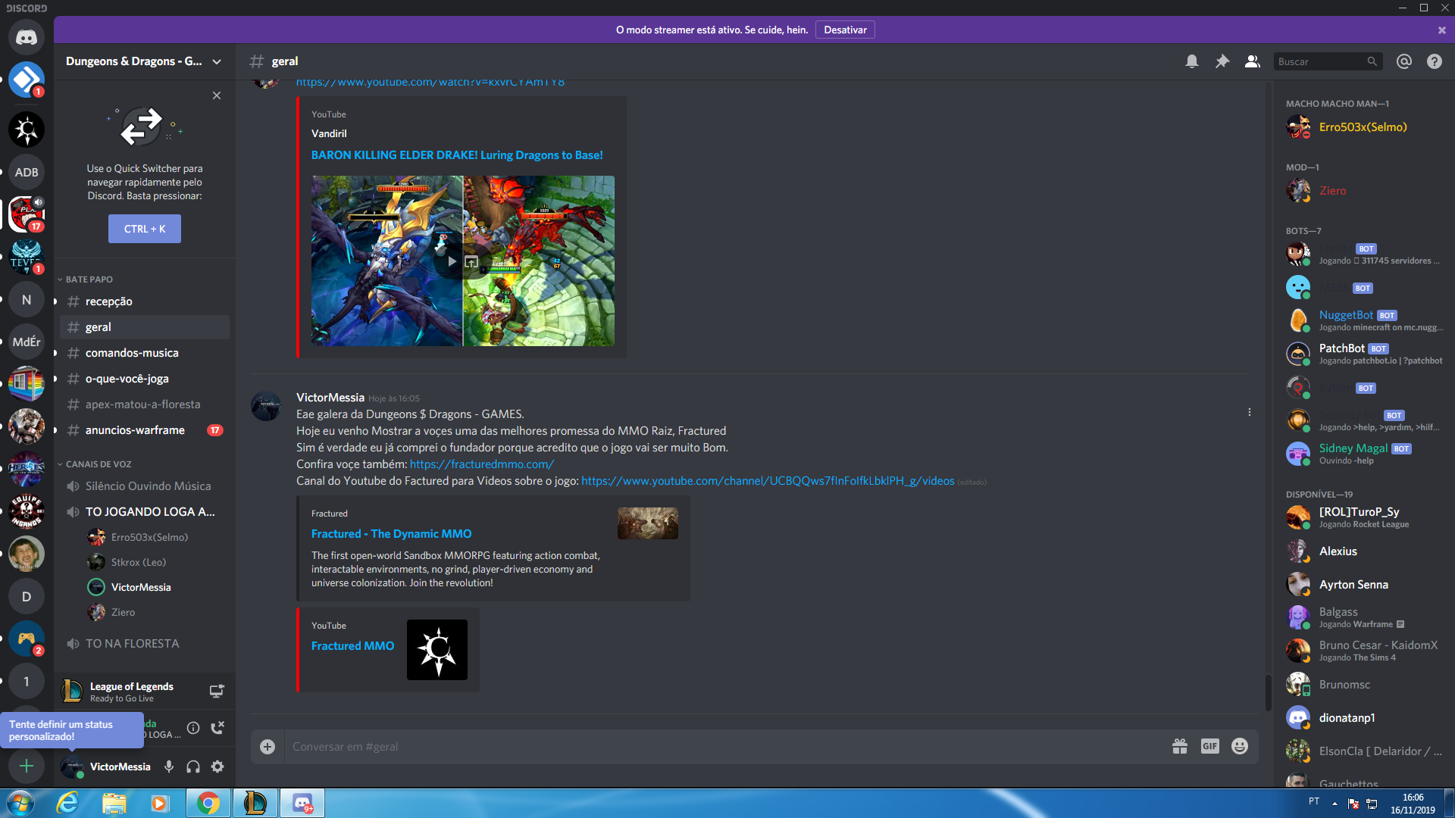Open Fractured - The Dynamic MMO link
The width and height of the screenshot is (1455, 818).
[391, 534]
